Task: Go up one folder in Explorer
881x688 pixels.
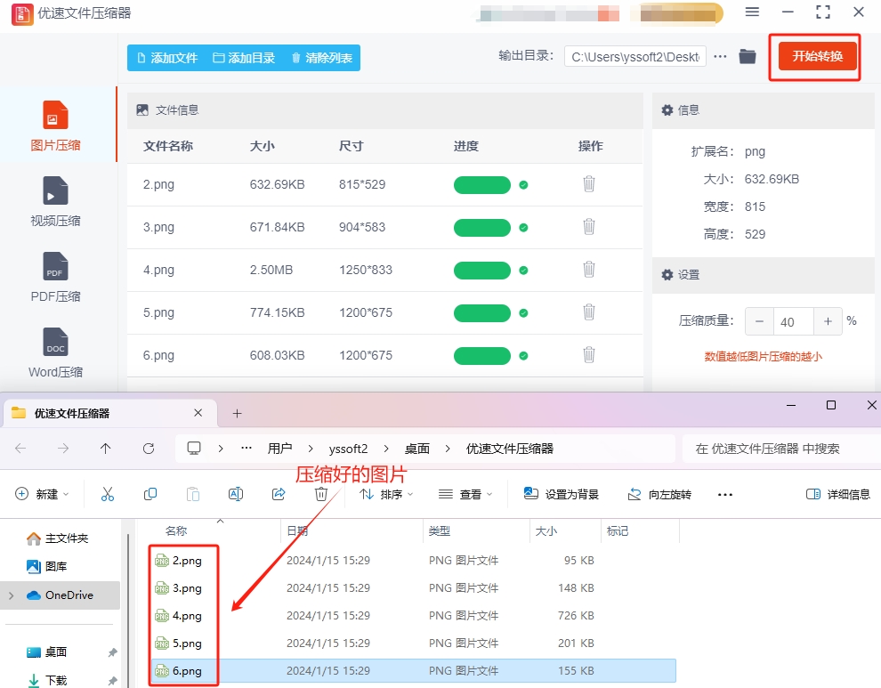Action: coord(106,449)
